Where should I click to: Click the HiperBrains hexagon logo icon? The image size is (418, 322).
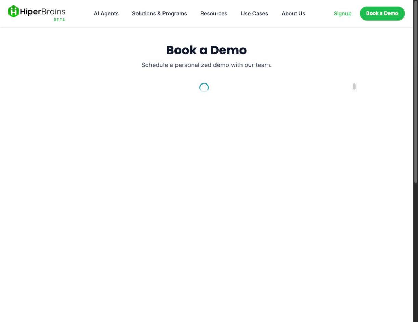tap(13, 11)
